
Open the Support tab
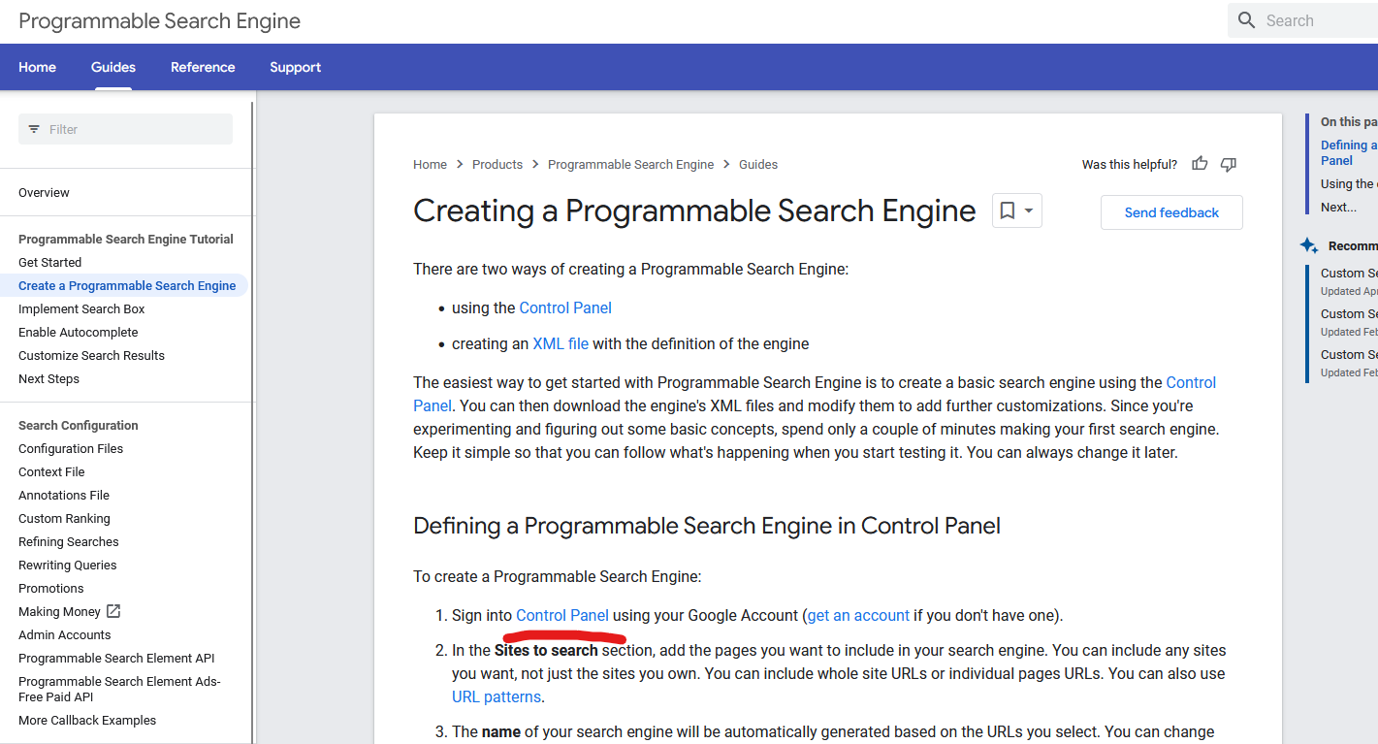pyautogui.click(x=295, y=67)
